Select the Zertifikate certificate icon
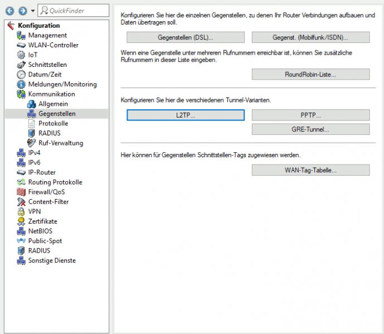This screenshot has width=384, height=334. pos(21,221)
